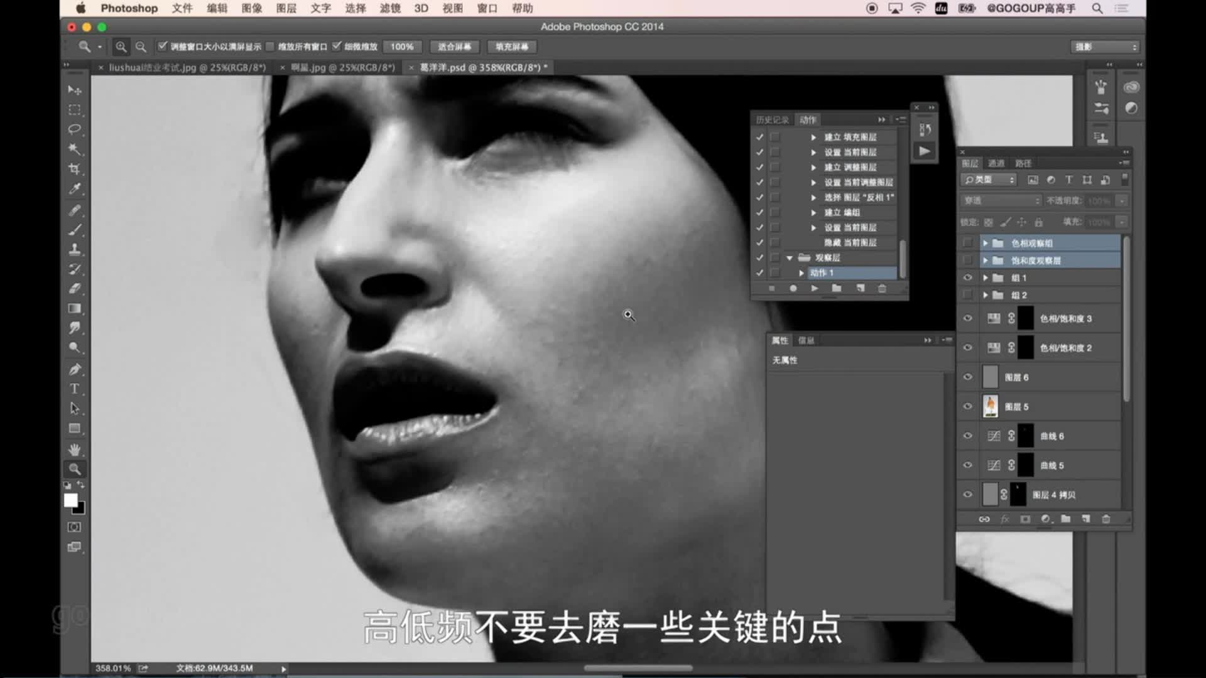
Task: Open macOS Spotlight search icon
Action: tap(1097, 8)
